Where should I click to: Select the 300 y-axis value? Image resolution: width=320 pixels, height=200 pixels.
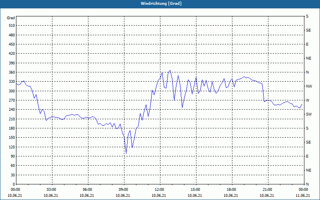(x=12, y=91)
